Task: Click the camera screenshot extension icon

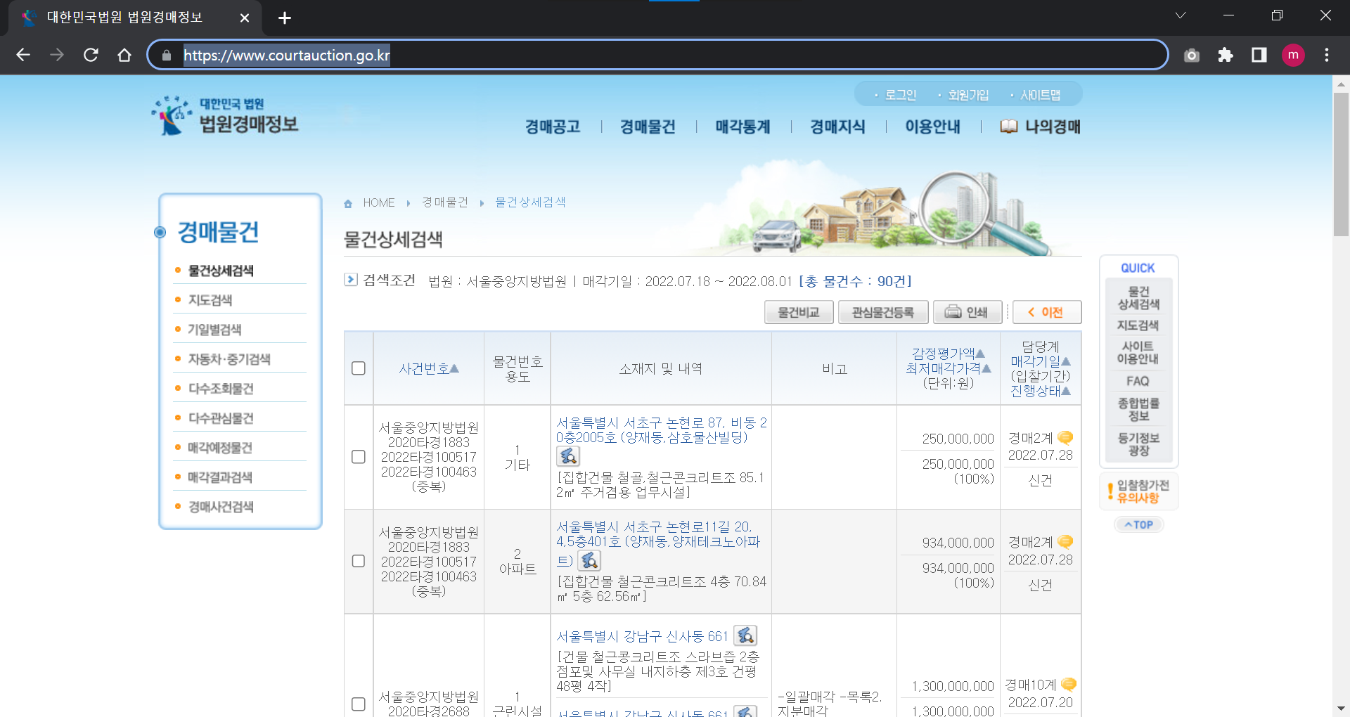Action: click(1192, 55)
